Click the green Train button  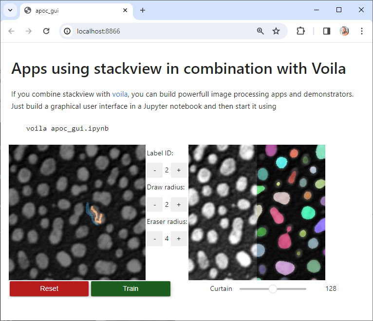tap(131, 288)
